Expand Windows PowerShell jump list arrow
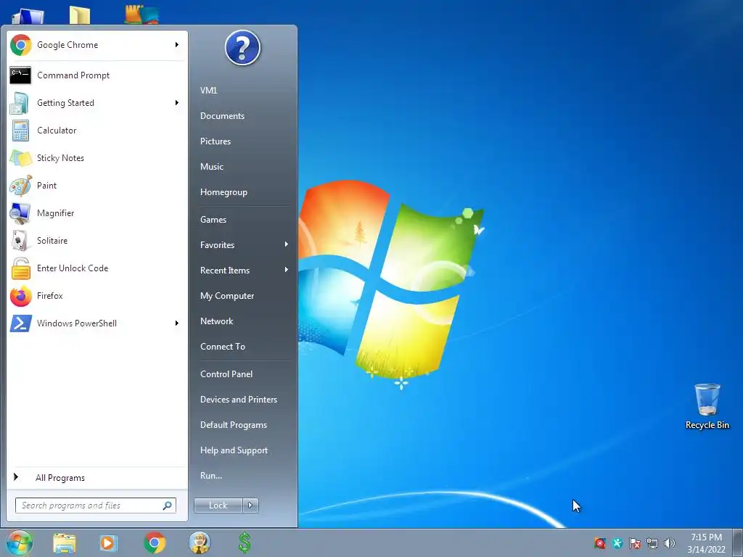 tap(177, 323)
